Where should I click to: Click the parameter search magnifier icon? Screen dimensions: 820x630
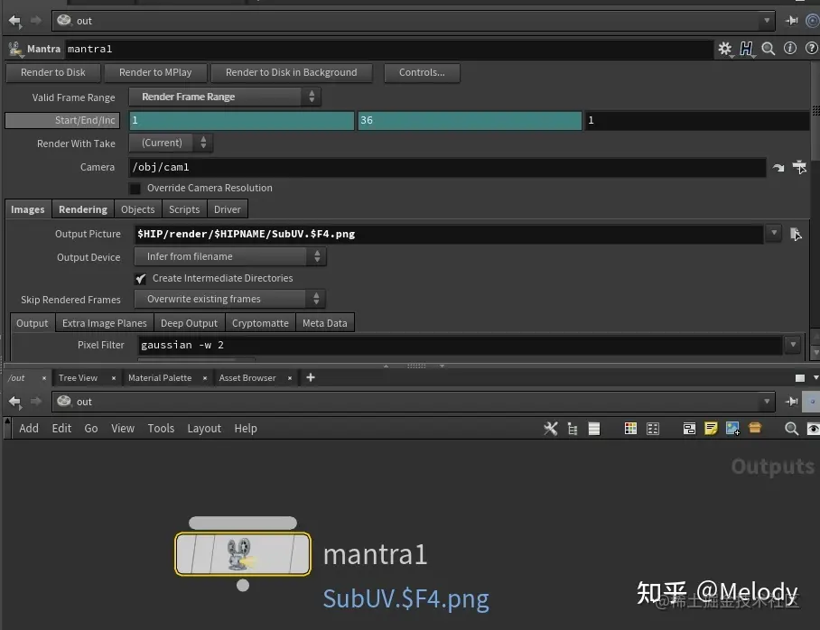click(768, 49)
